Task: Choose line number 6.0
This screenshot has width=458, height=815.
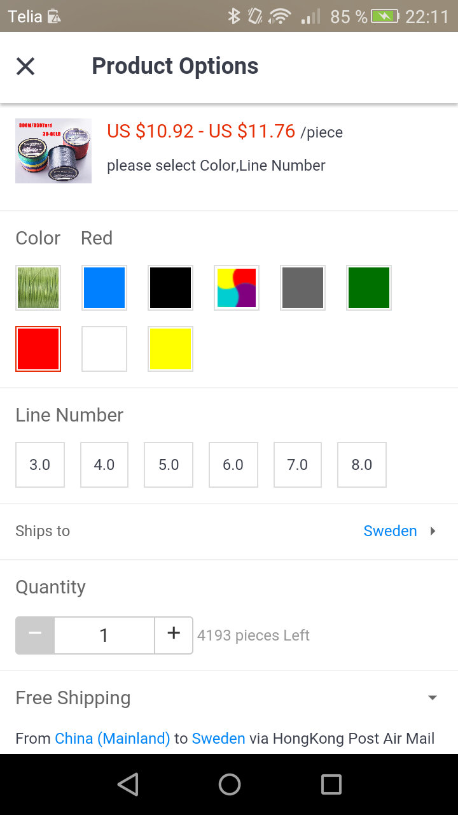Action: (233, 465)
